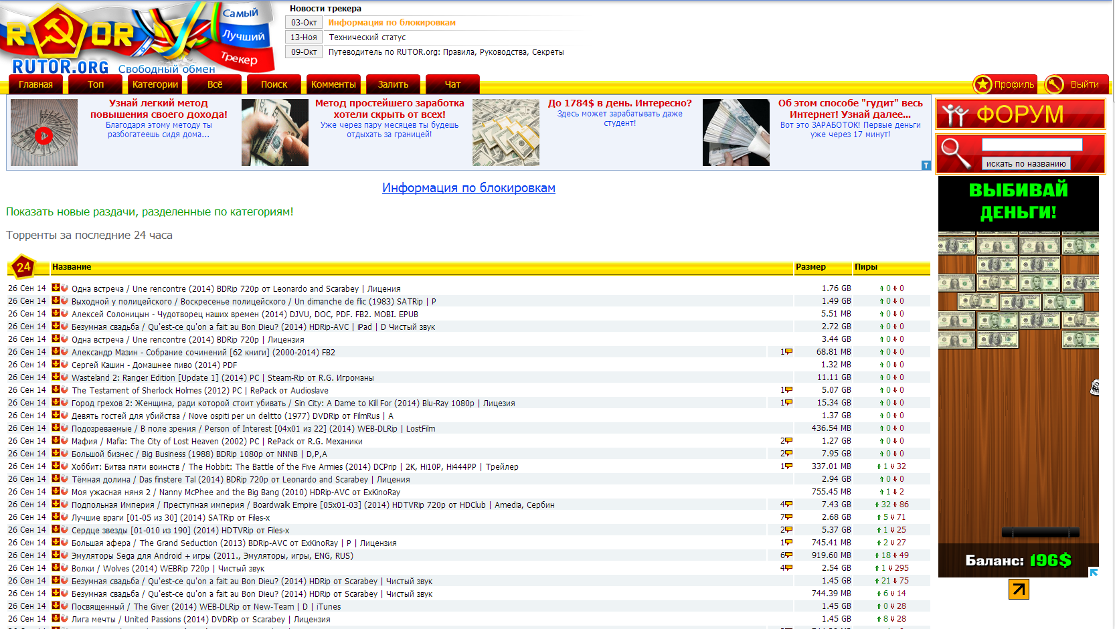Image resolution: width=1115 pixels, height=629 pixels.
Task: Click the small blue ad marker icon
Action: click(x=926, y=165)
